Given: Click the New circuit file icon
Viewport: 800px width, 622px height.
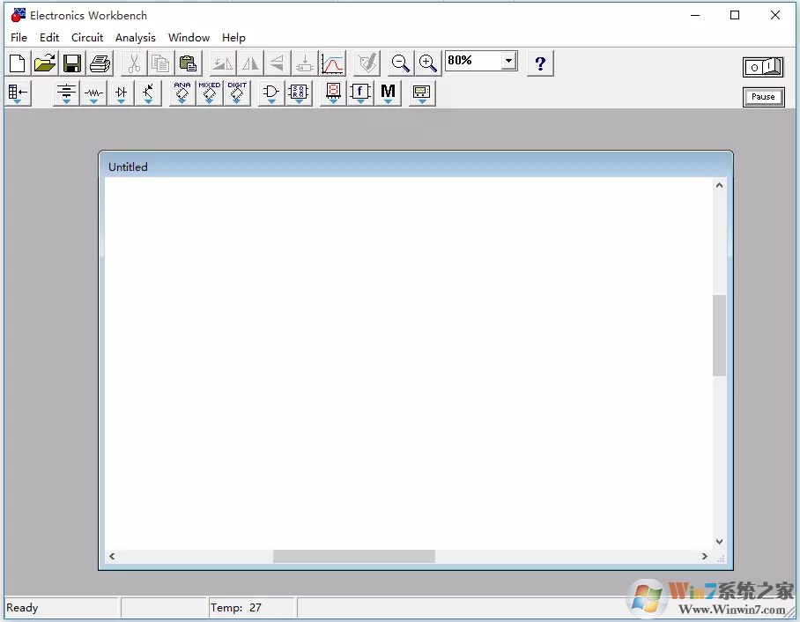Looking at the screenshot, I should pyautogui.click(x=18, y=63).
